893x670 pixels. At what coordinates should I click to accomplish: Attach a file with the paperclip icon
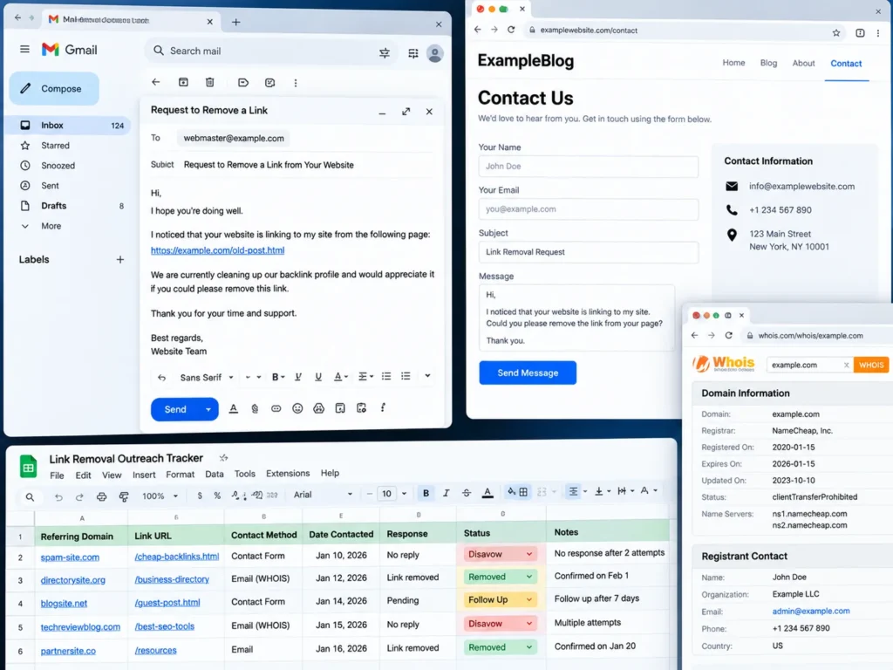255,408
